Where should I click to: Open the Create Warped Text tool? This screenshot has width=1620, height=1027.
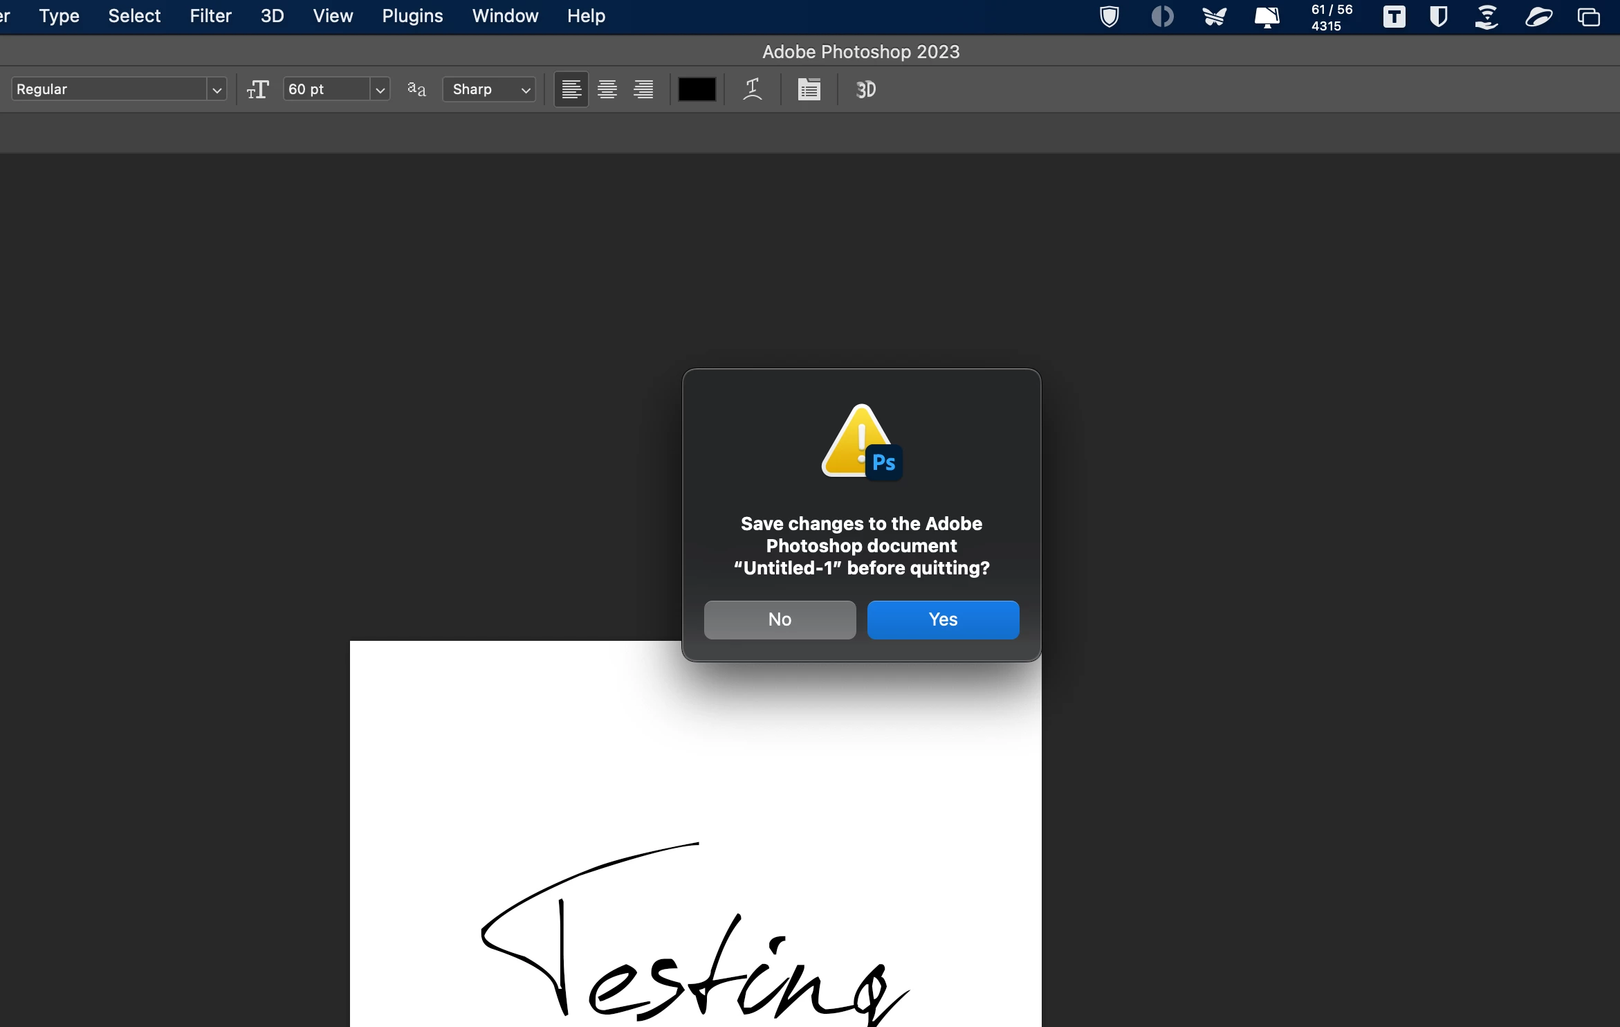point(753,89)
